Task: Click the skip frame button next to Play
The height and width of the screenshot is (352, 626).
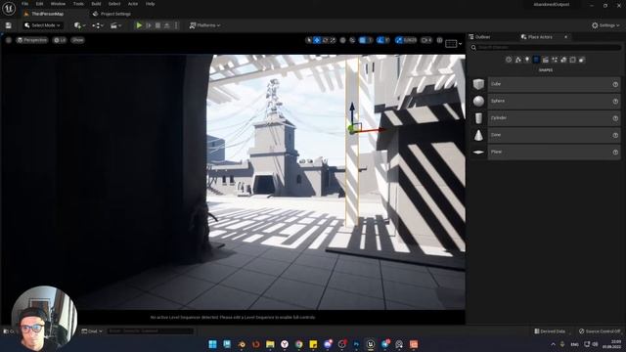Action: click(x=149, y=25)
